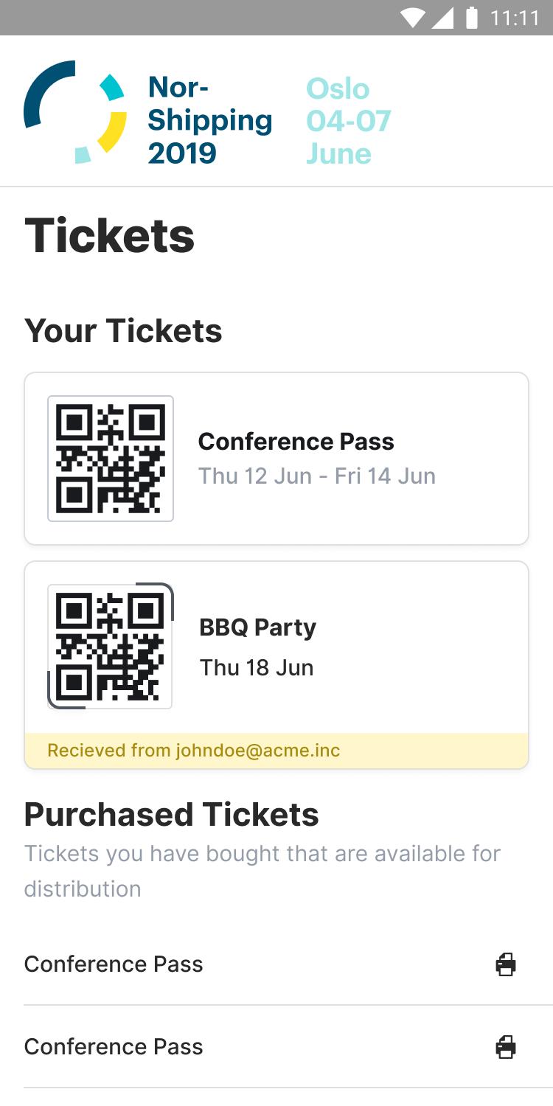This screenshot has width=553, height=1106.
Task: Open the Conference Pass QR code
Action: click(x=111, y=459)
